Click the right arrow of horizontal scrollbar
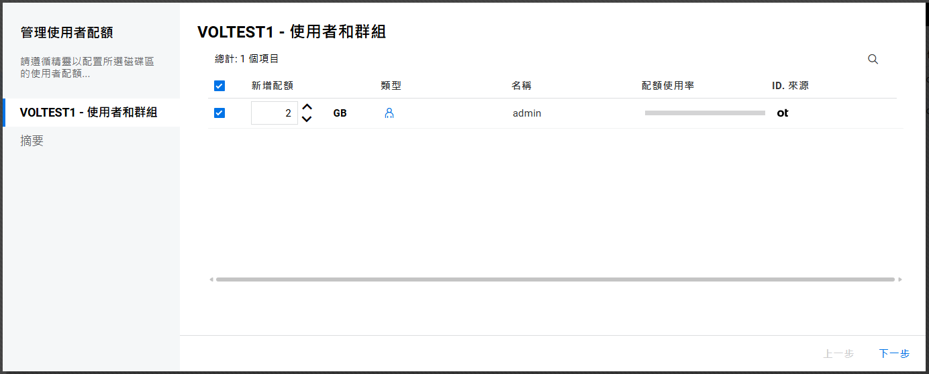This screenshot has height=374, width=929. click(x=899, y=279)
